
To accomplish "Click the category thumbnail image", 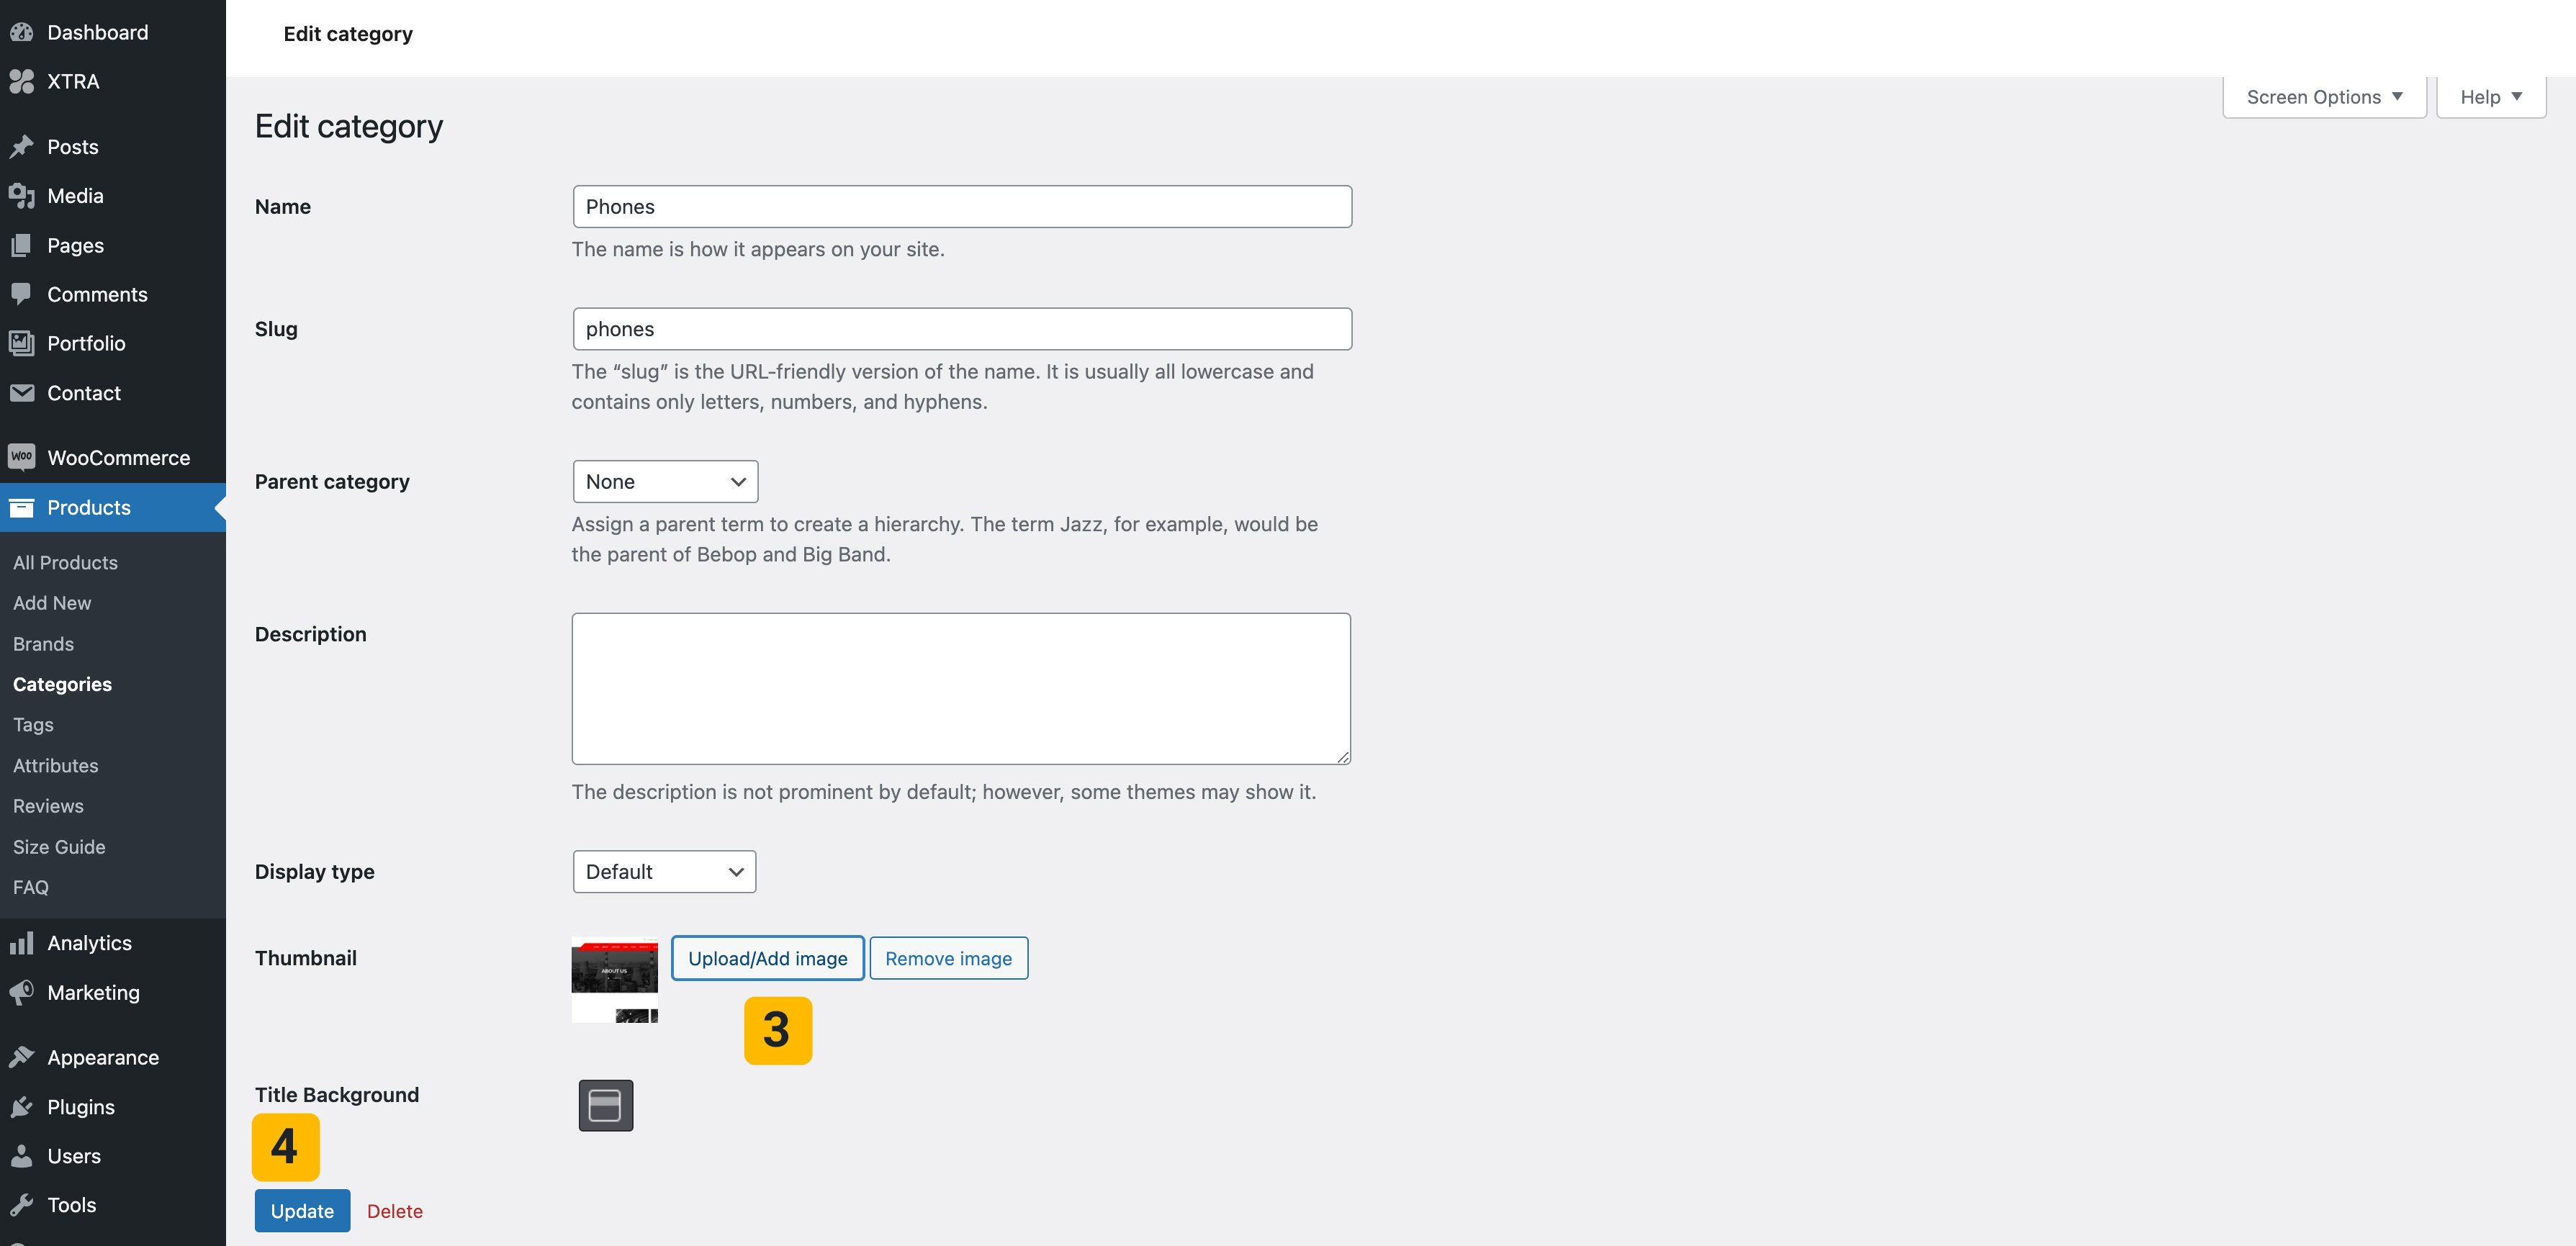I will tap(614, 978).
